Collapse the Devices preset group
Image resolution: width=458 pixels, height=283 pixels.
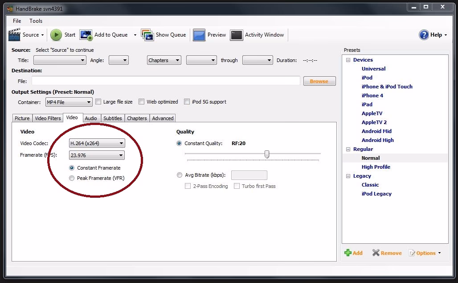click(x=348, y=60)
